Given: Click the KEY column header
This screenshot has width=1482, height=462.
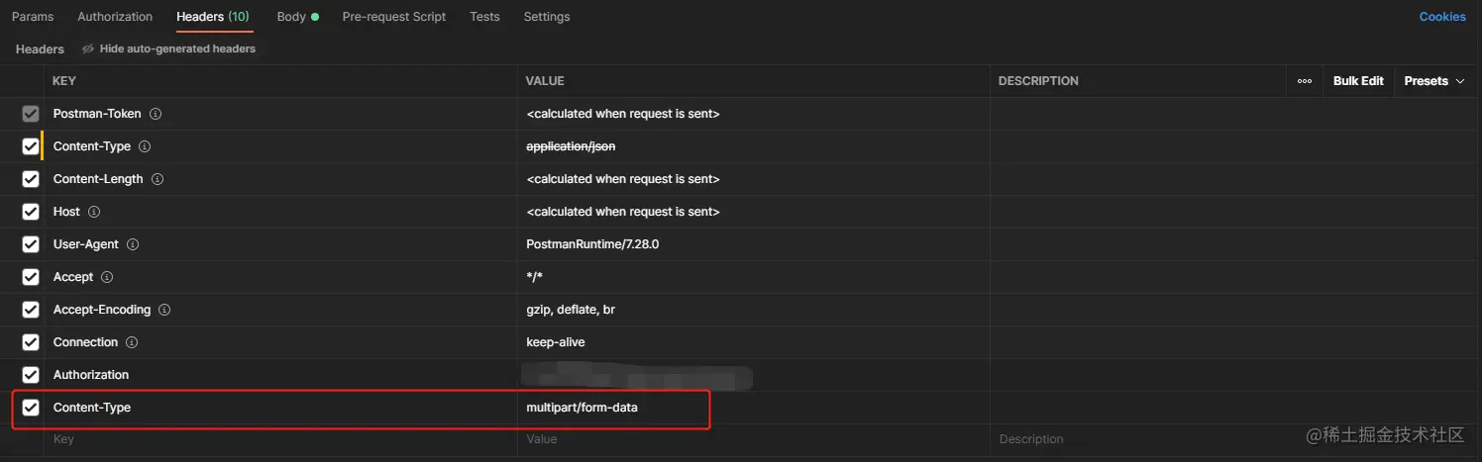Looking at the screenshot, I should point(63,81).
